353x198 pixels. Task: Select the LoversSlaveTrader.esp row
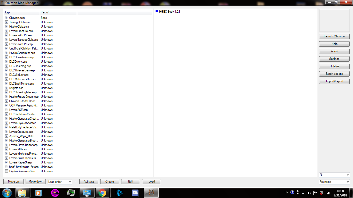(x=23, y=145)
